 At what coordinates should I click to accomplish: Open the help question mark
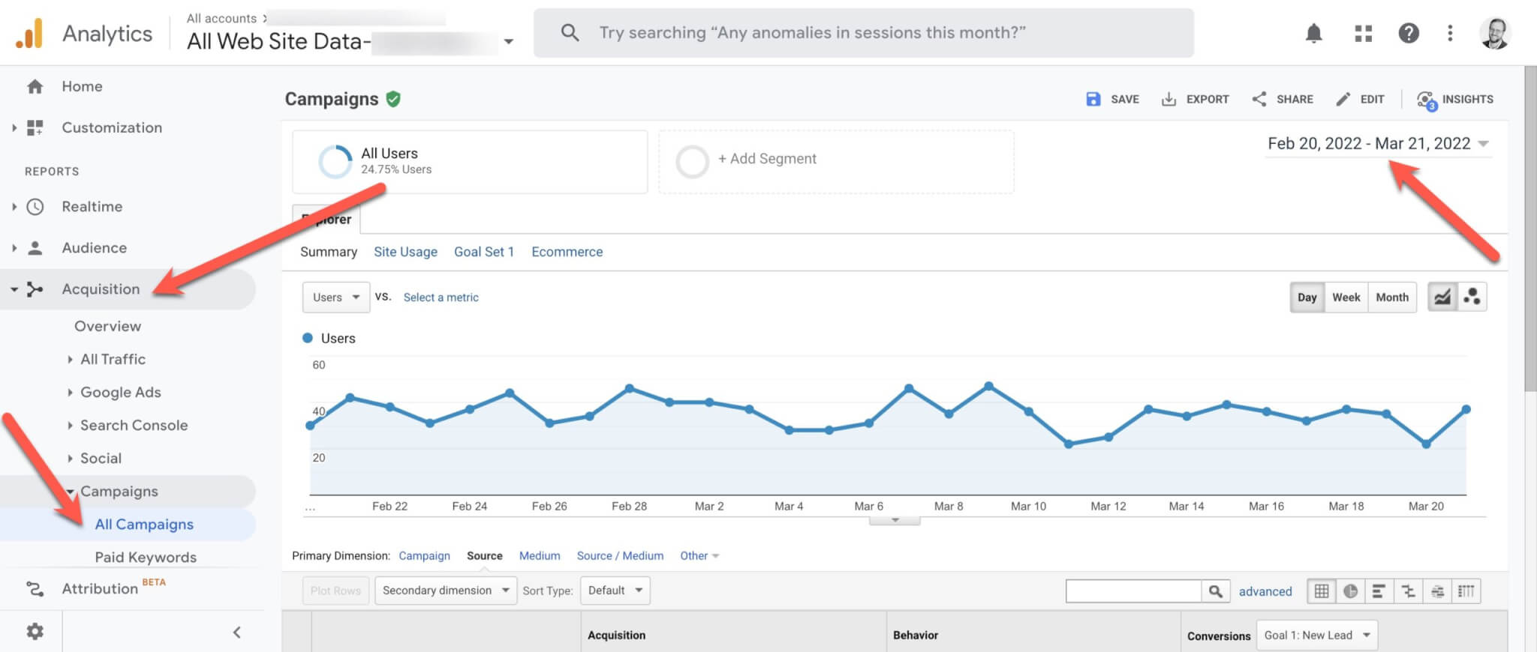[1409, 33]
